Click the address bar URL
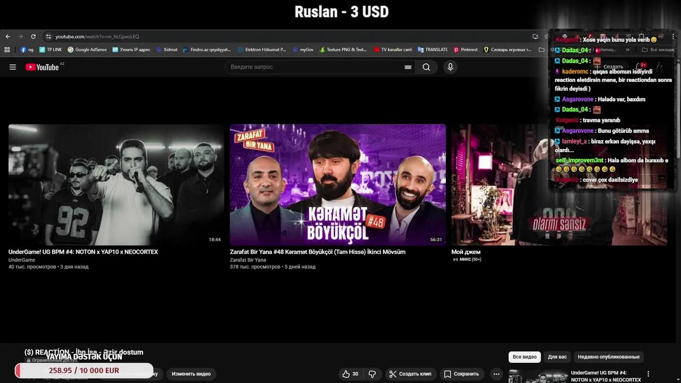The height and width of the screenshot is (383, 681). [x=97, y=37]
